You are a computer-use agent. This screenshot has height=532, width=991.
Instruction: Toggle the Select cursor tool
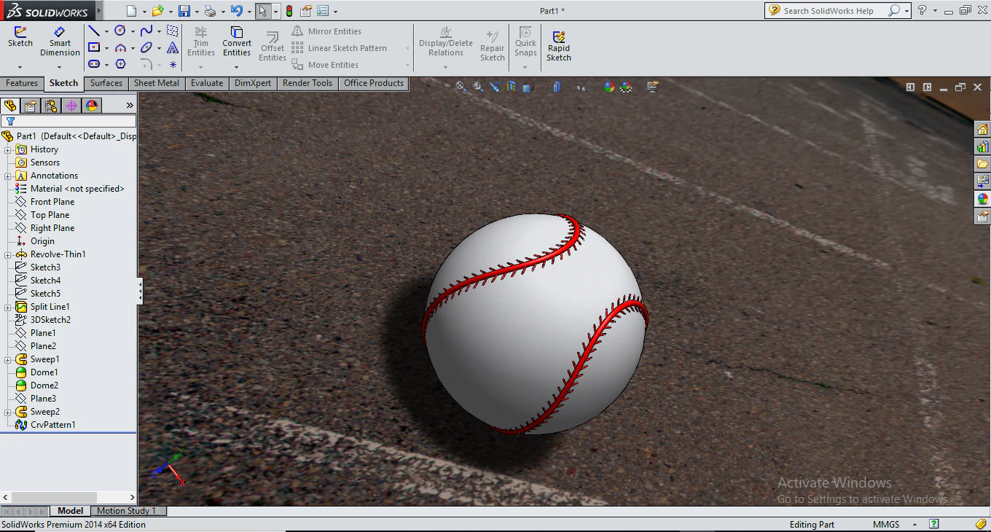pos(262,11)
